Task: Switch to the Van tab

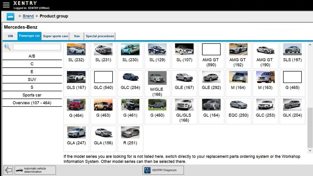Action: point(77,36)
